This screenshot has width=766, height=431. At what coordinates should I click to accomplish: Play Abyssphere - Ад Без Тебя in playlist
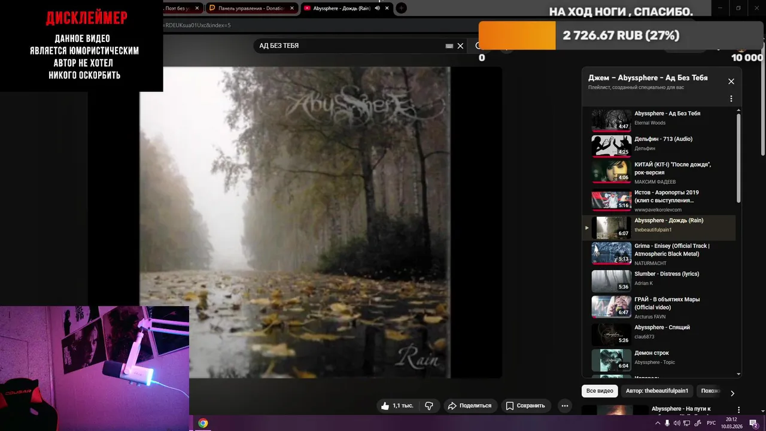click(658, 119)
